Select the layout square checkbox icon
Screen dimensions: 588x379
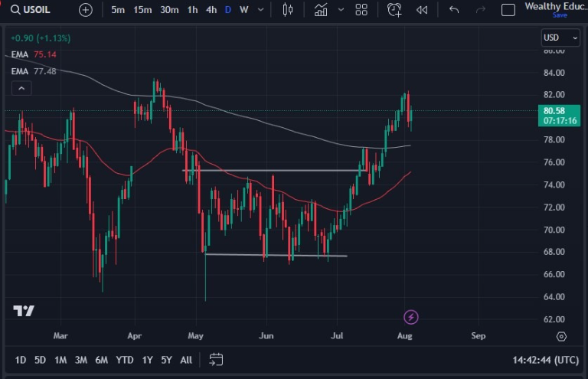(508, 10)
